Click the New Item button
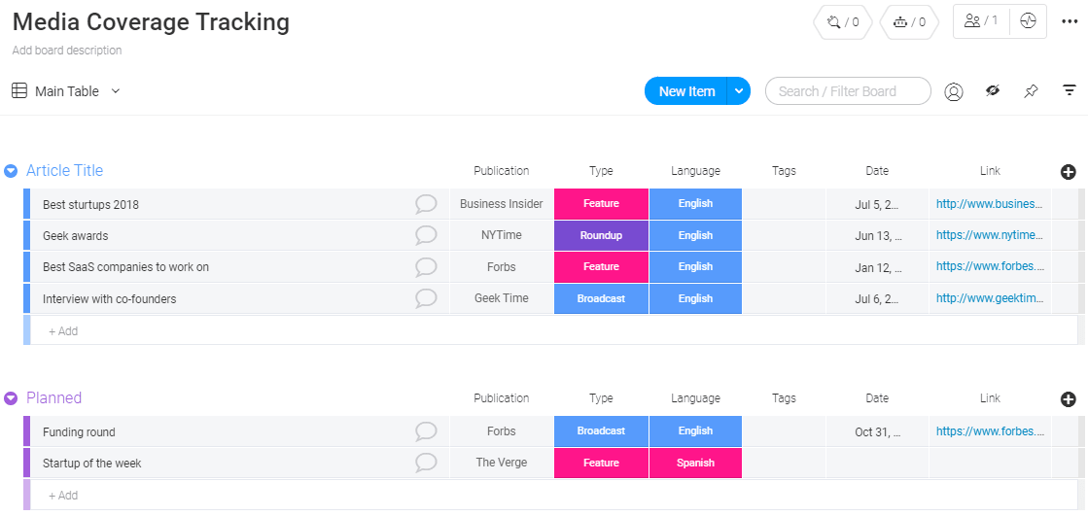The image size is (1088, 516). click(x=686, y=91)
